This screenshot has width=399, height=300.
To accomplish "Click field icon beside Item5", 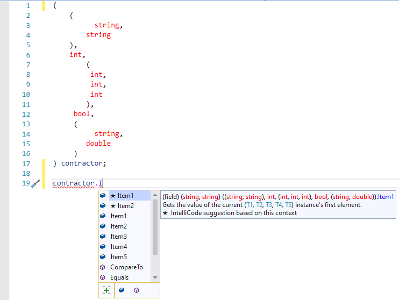I will [103, 257].
